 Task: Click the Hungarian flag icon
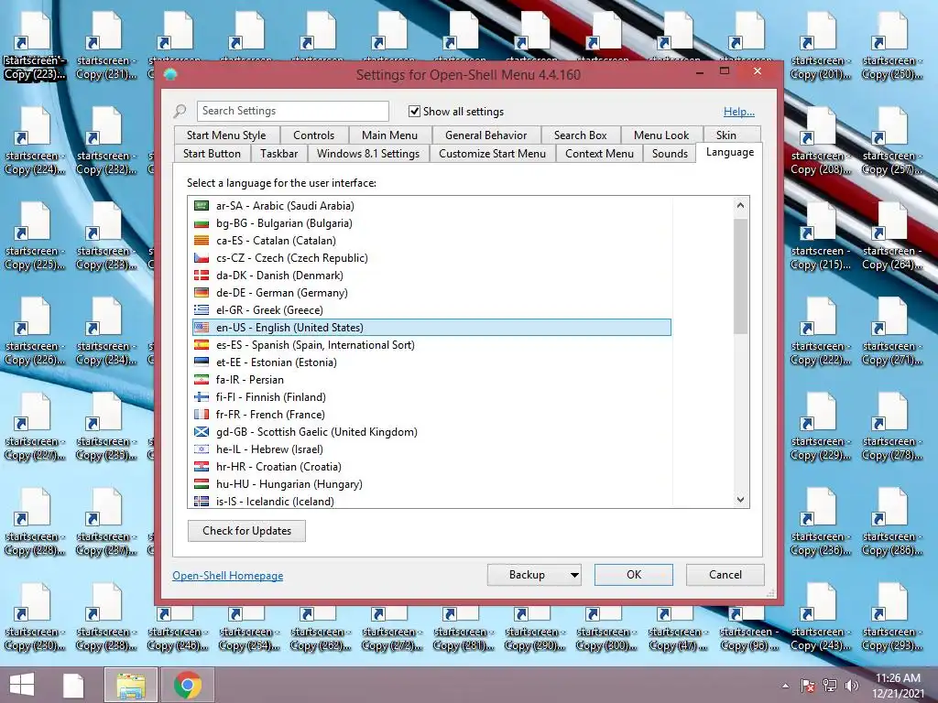(202, 483)
